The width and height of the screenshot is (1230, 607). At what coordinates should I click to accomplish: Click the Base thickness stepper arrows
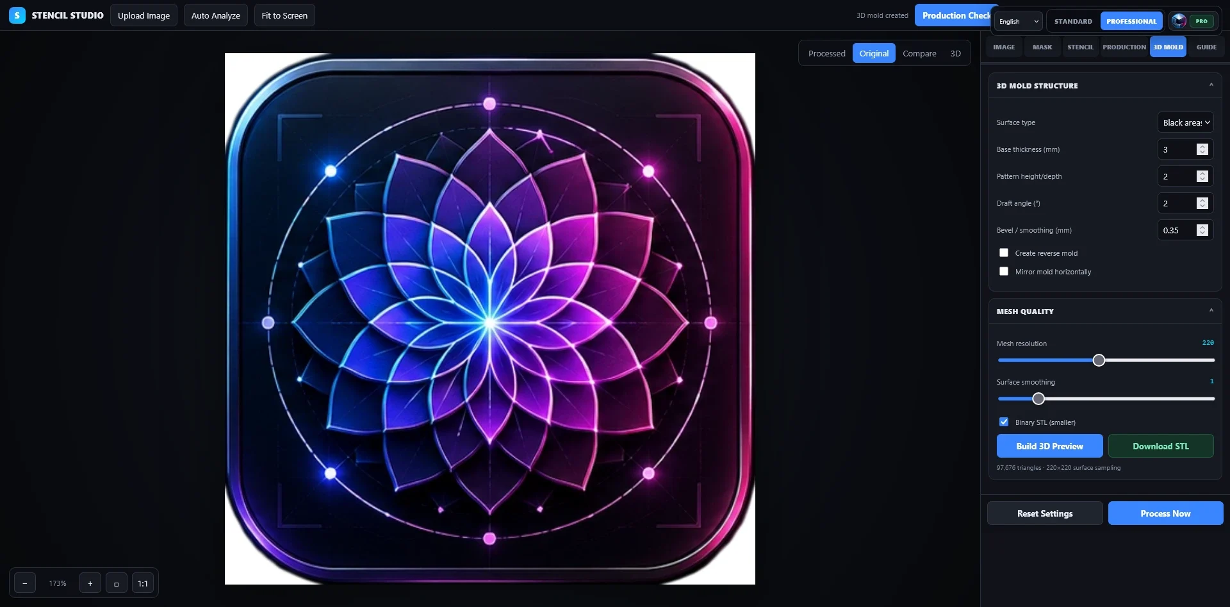click(x=1202, y=149)
